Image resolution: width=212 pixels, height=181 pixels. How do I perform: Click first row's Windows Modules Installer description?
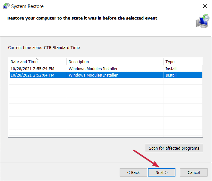click(x=93, y=69)
